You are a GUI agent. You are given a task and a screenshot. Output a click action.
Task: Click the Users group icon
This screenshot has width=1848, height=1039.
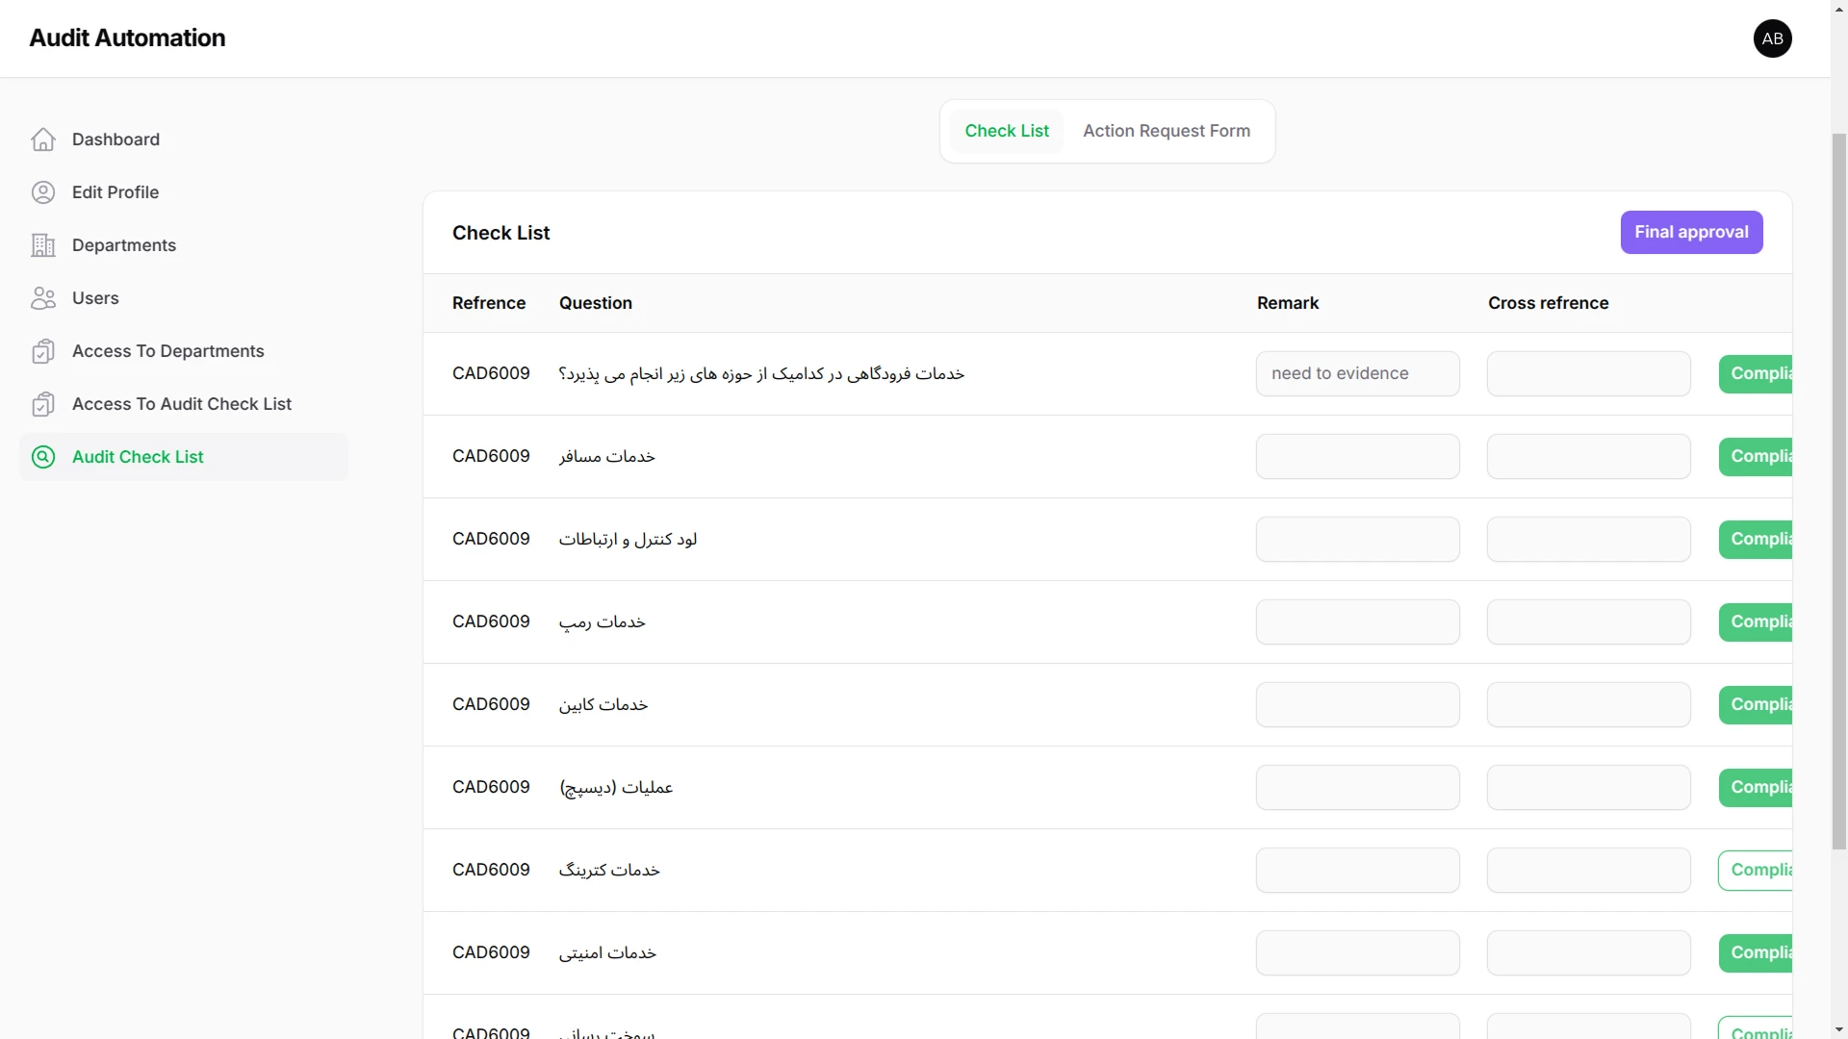(43, 298)
